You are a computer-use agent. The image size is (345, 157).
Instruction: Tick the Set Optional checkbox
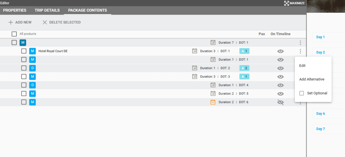[302, 93]
